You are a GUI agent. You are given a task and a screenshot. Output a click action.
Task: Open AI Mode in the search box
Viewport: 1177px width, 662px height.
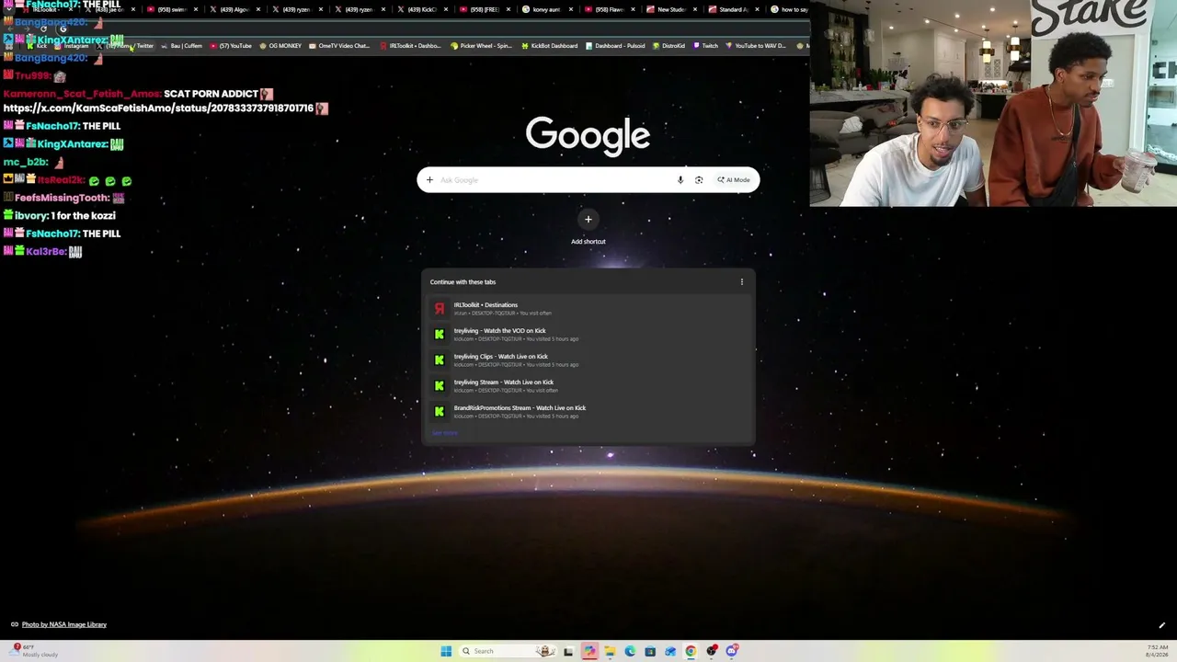tap(735, 180)
